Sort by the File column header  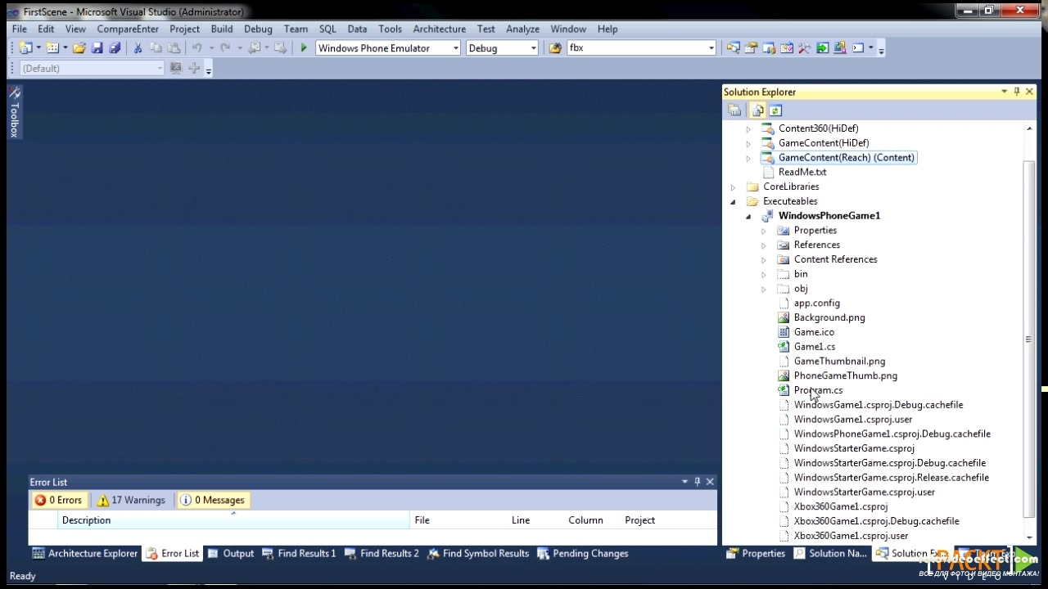point(458,520)
